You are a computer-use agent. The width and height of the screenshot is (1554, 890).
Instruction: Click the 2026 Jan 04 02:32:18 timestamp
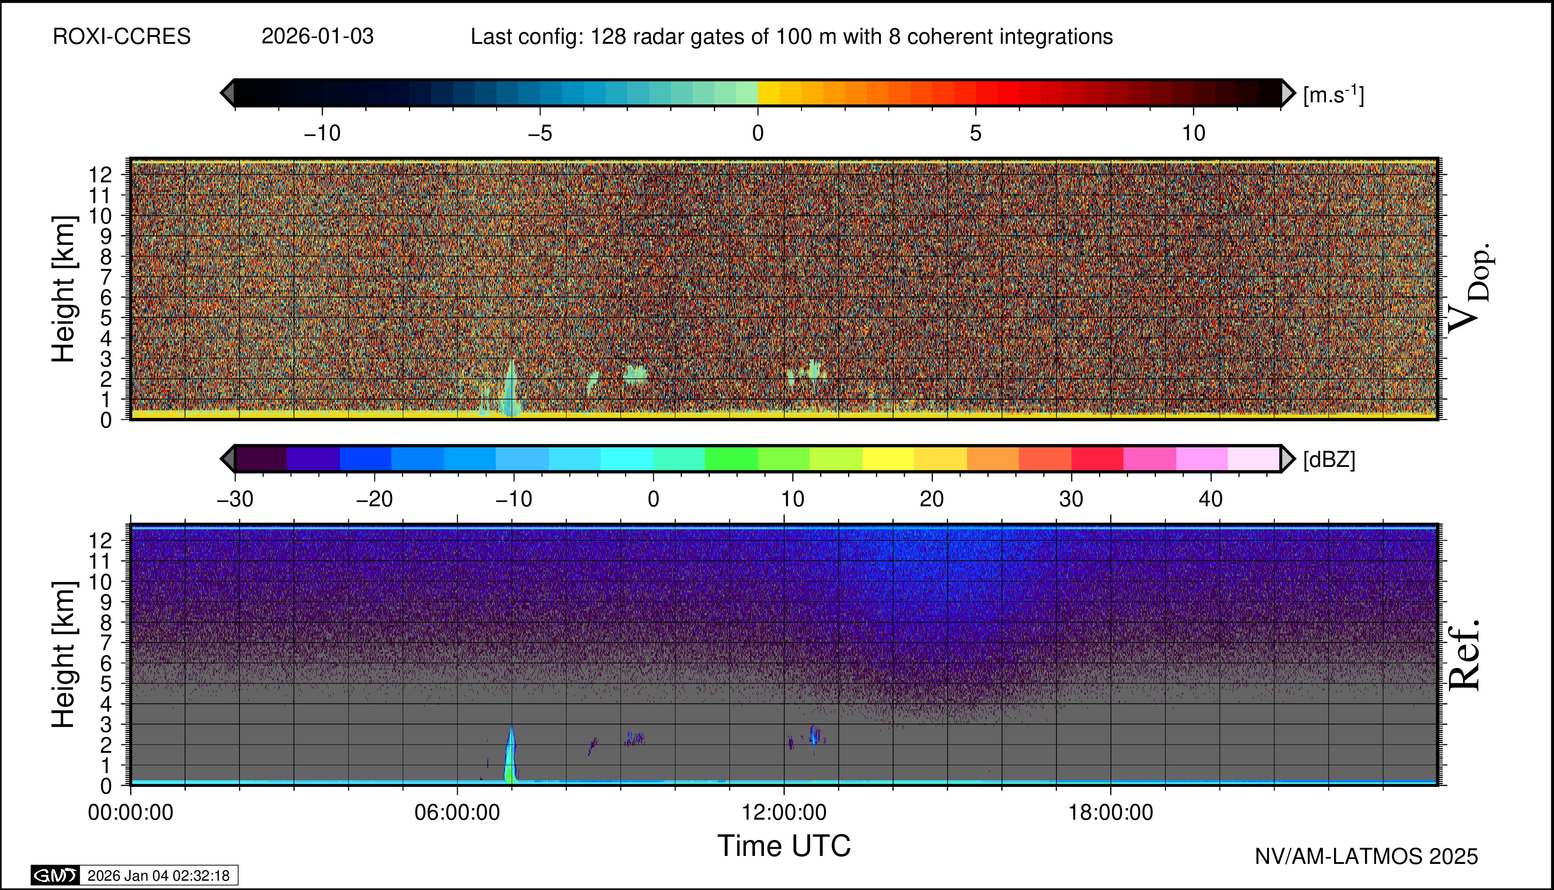point(158,875)
